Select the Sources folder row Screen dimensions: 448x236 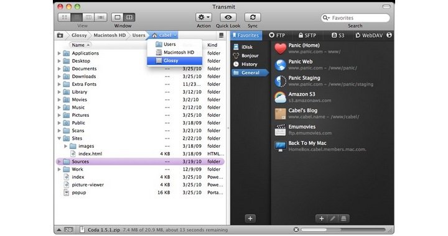point(141,161)
